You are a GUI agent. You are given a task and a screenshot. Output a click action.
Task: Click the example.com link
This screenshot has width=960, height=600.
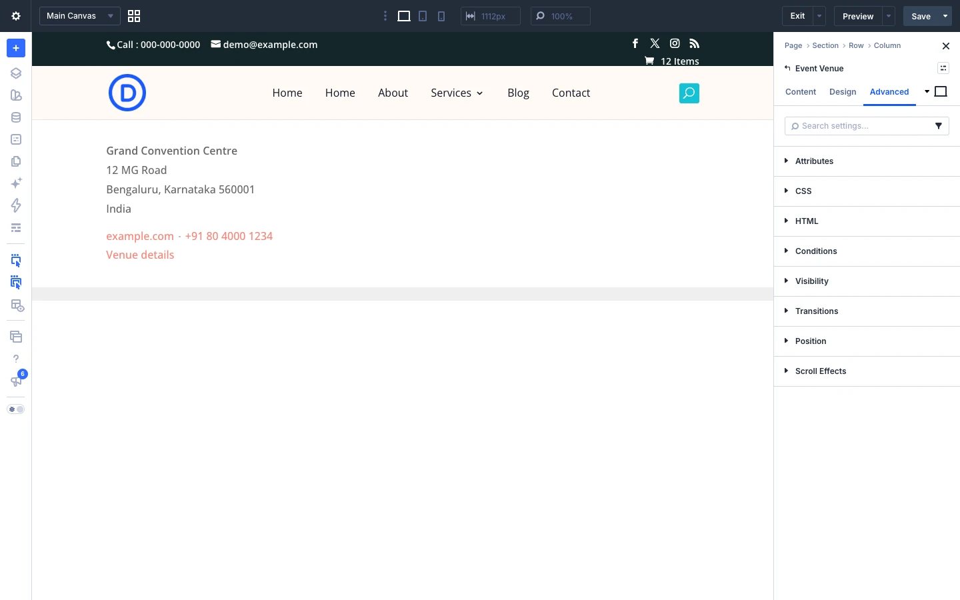(x=140, y=236)
